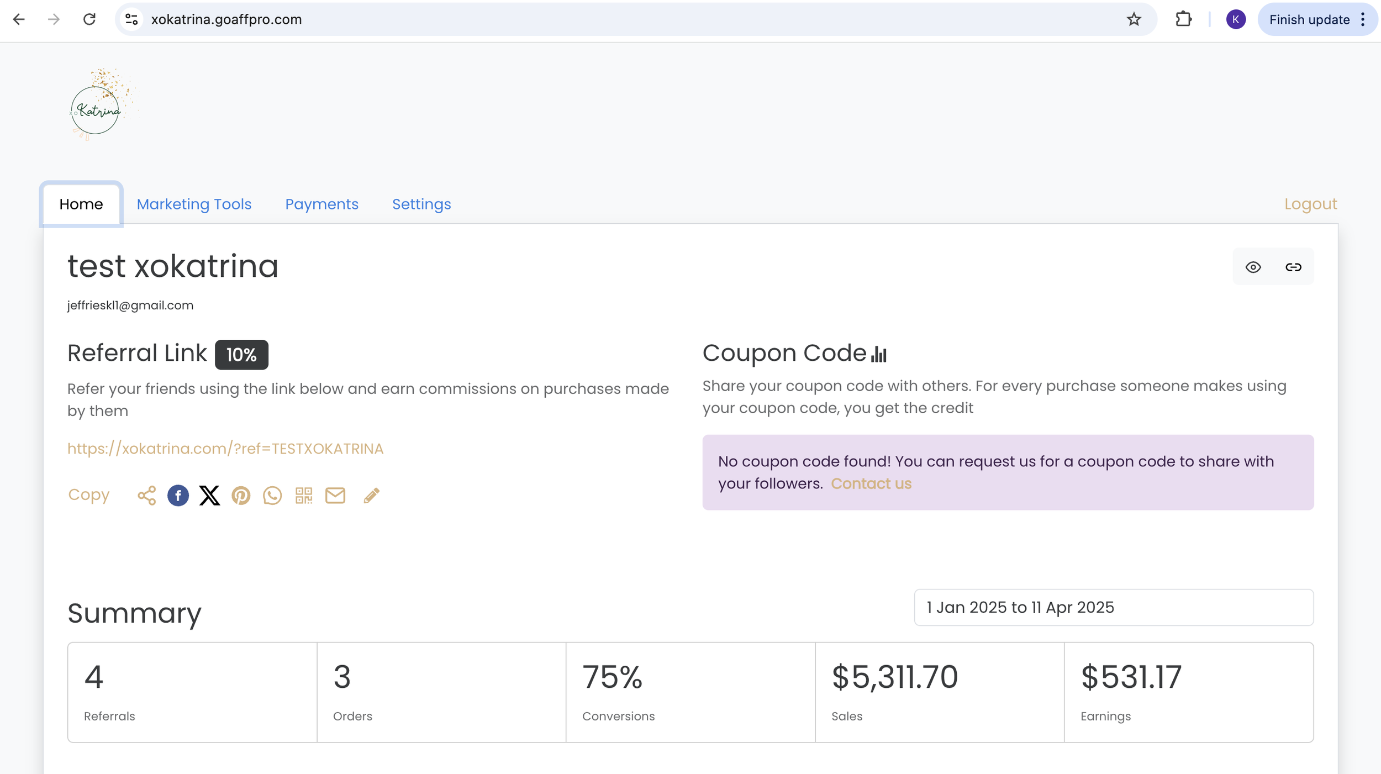1381x774 pixels.
Task: Click the share icon next to Copy
Action: point(146,496)
